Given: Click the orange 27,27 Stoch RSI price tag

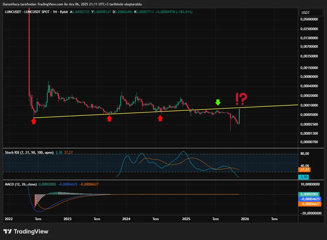Looking at the screenshot, I should pyautogui.click(x=305, y=170).
